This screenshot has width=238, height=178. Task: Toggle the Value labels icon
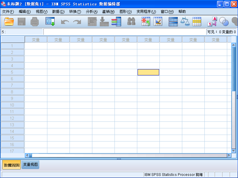pos(212,22)
